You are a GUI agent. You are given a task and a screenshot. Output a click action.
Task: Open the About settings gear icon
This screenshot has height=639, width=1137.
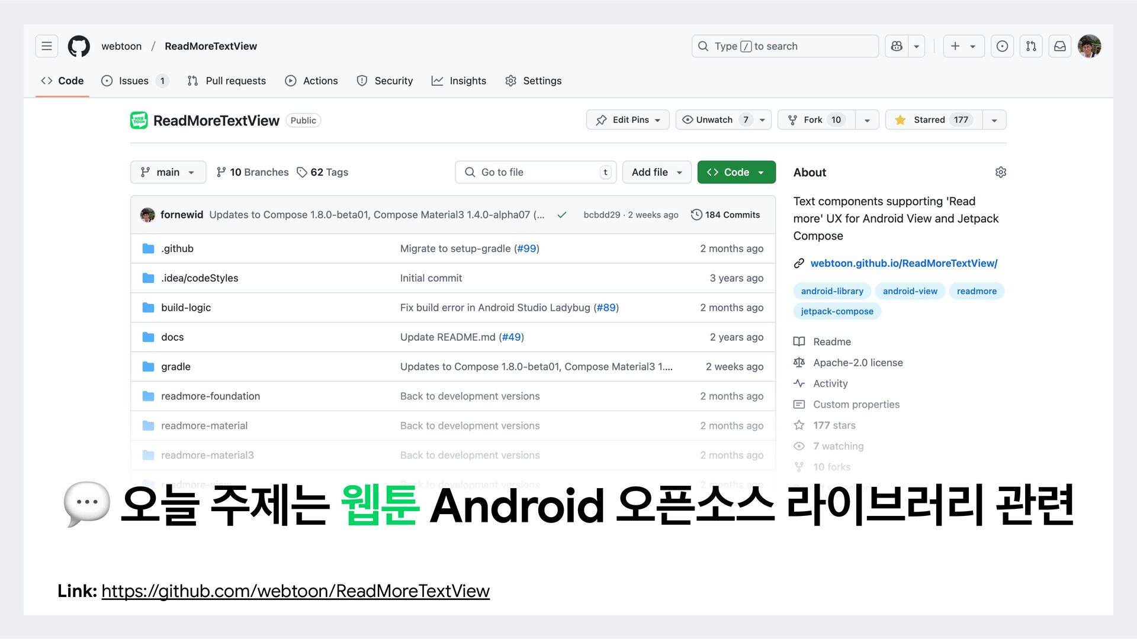tap(1001, 172)
